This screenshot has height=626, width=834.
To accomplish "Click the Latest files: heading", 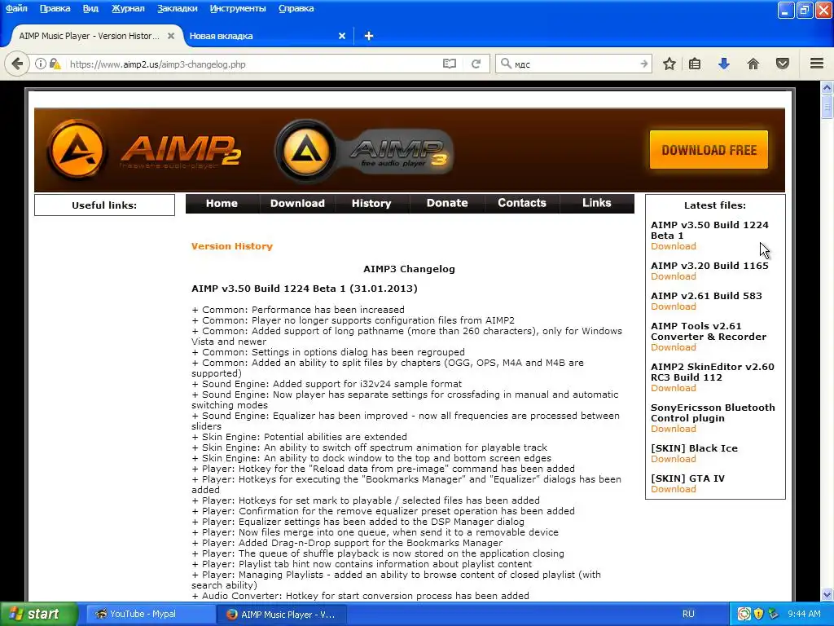I will [715, 205].
